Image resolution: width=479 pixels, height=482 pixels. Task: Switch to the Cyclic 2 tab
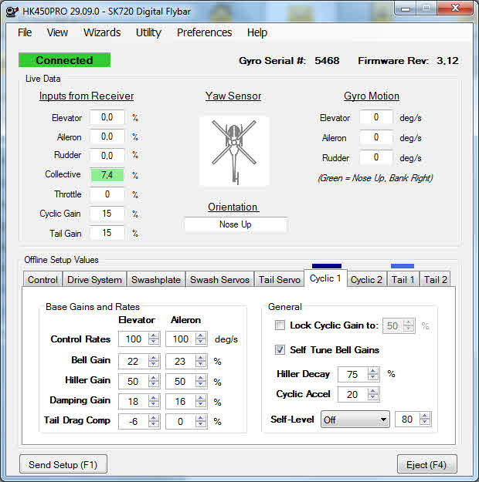click(366, 280)
